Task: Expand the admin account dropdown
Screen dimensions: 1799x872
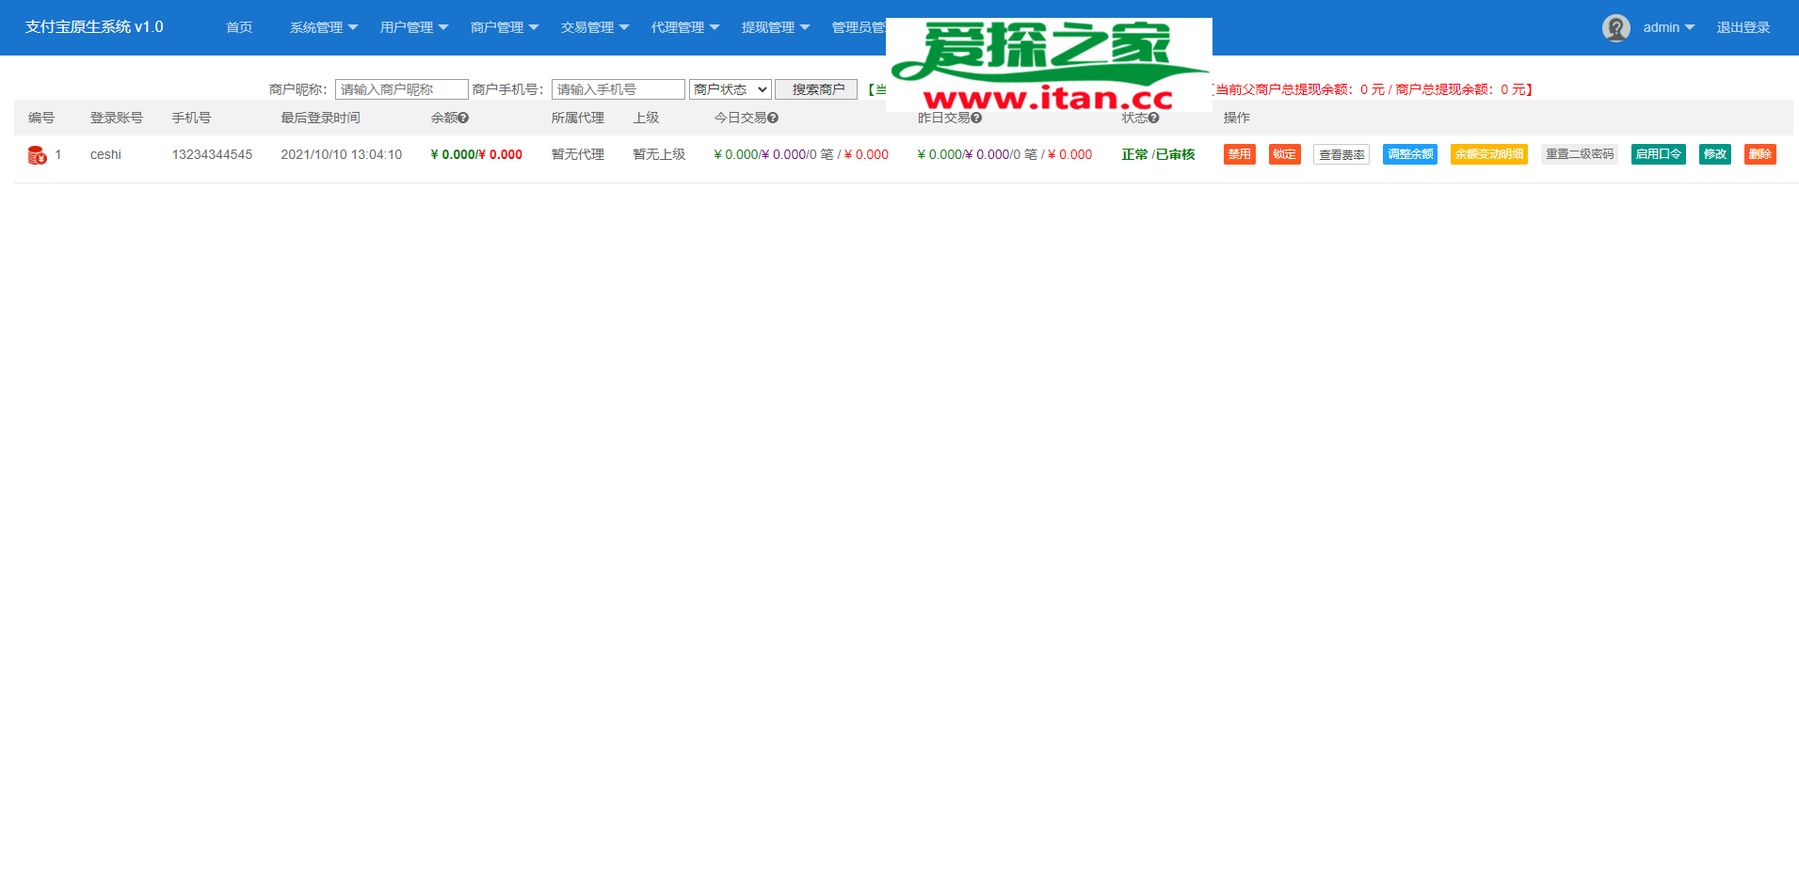Action: [x=1668, y=27]
